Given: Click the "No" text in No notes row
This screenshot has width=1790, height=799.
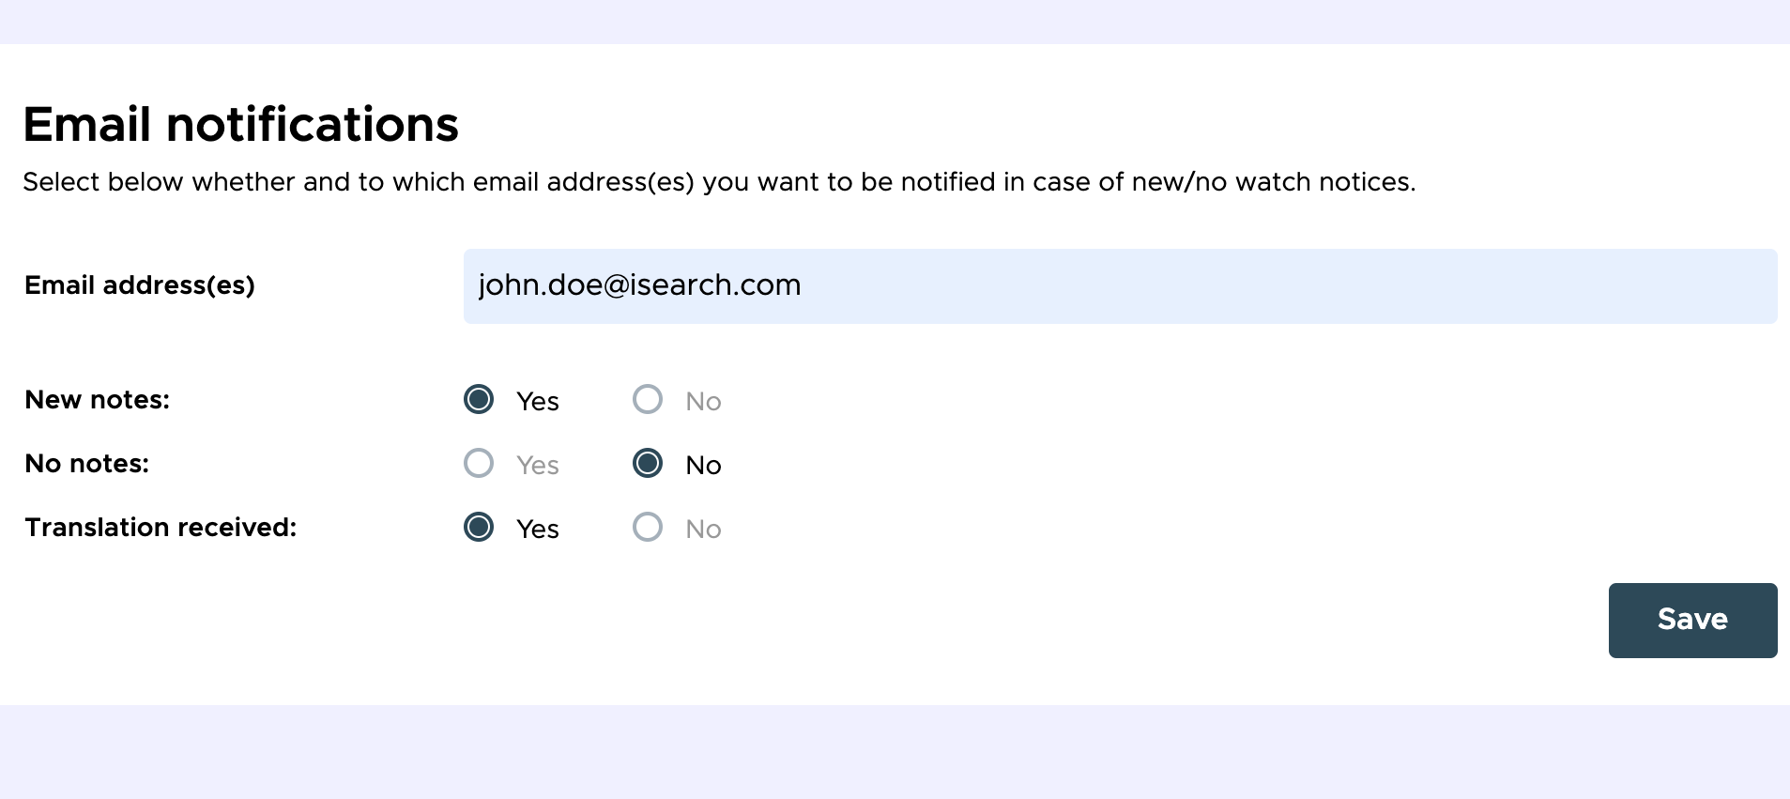Looking at the screenshot, I should click(703, 466).
